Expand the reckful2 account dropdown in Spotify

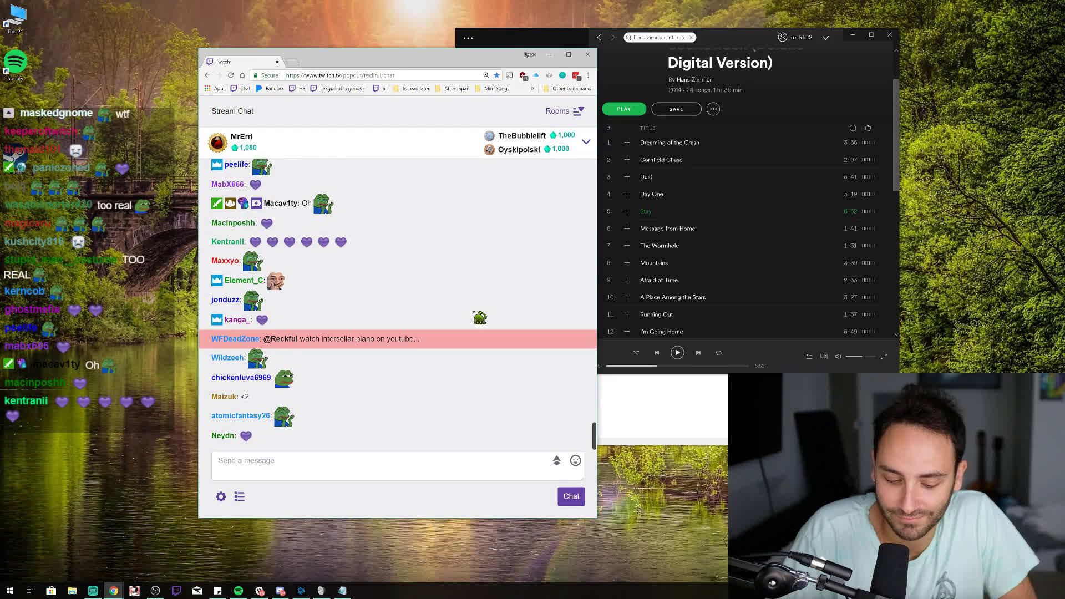point(826,37)
